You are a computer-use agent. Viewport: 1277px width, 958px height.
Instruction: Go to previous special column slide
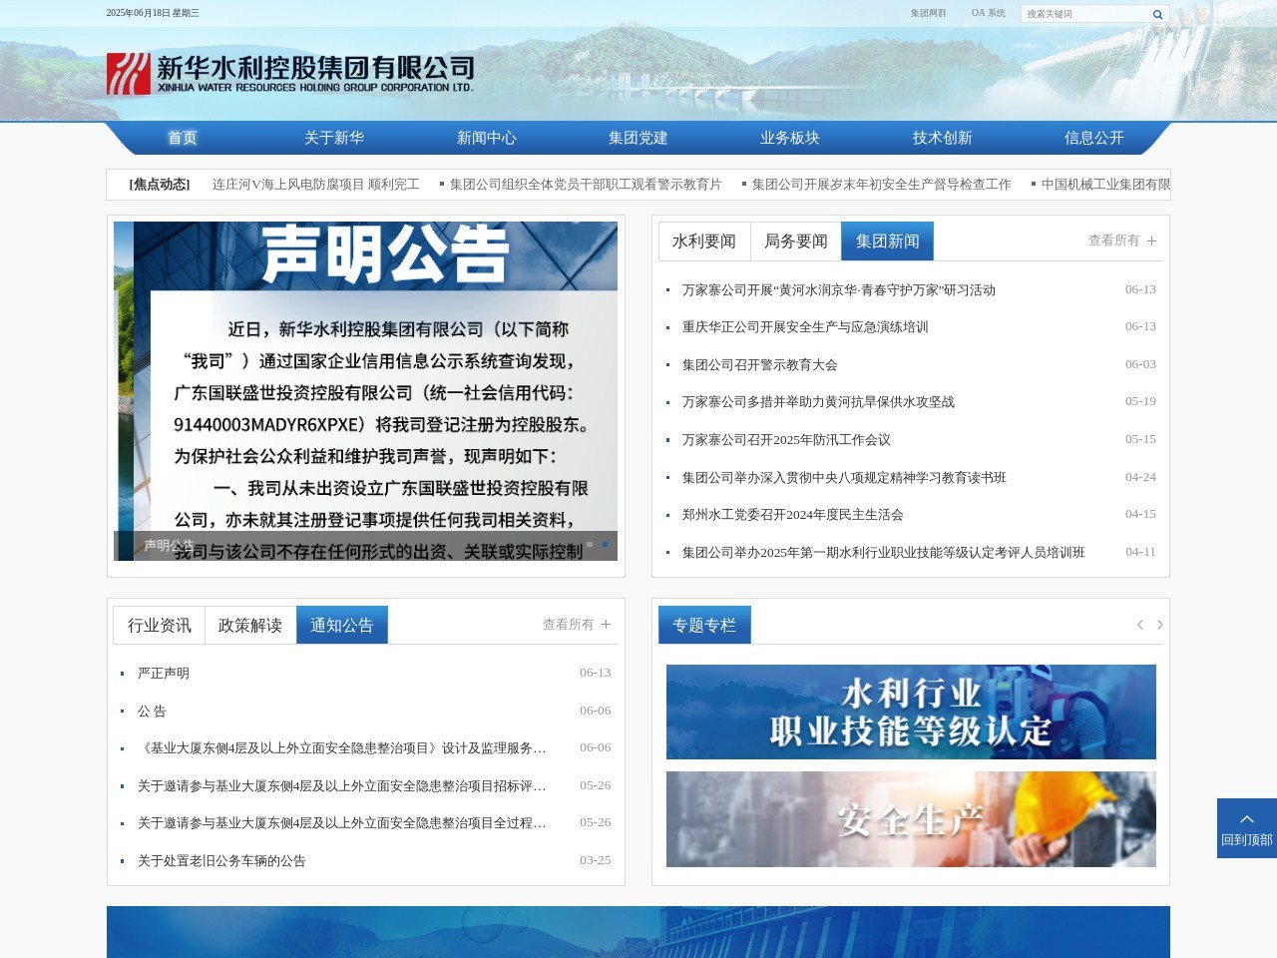(1139, 625)
